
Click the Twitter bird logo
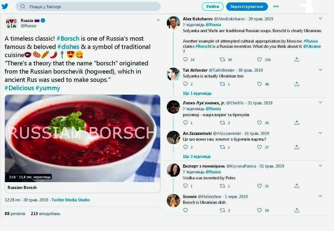(x=5, y=6)
